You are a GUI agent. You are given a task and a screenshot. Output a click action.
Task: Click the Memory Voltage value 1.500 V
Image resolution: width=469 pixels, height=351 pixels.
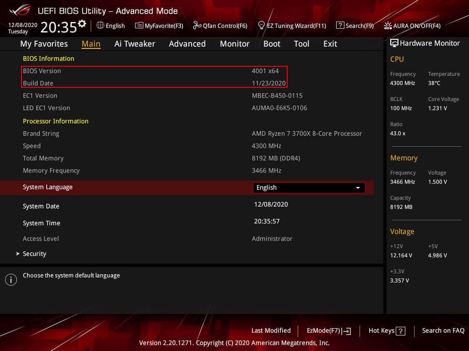437,182
